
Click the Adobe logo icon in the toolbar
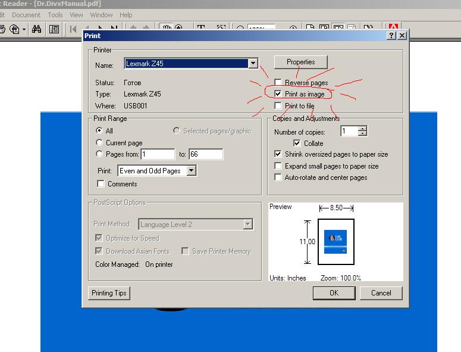pos(393,26)
